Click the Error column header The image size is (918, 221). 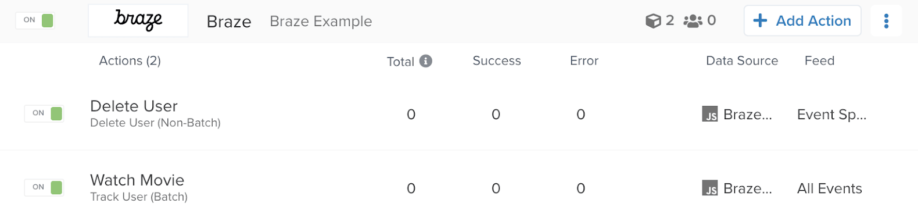tap(584, 61)
